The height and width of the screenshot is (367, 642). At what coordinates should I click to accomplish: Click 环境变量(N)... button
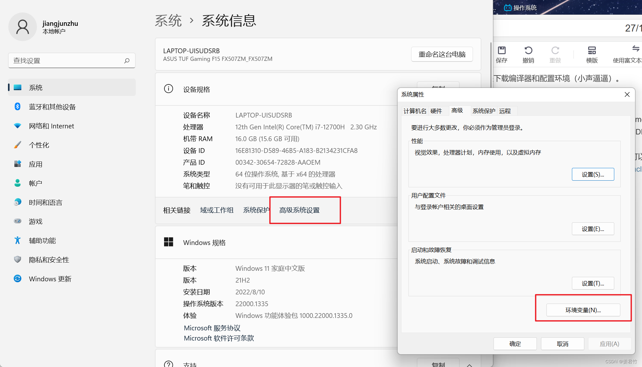pos(583,310)
